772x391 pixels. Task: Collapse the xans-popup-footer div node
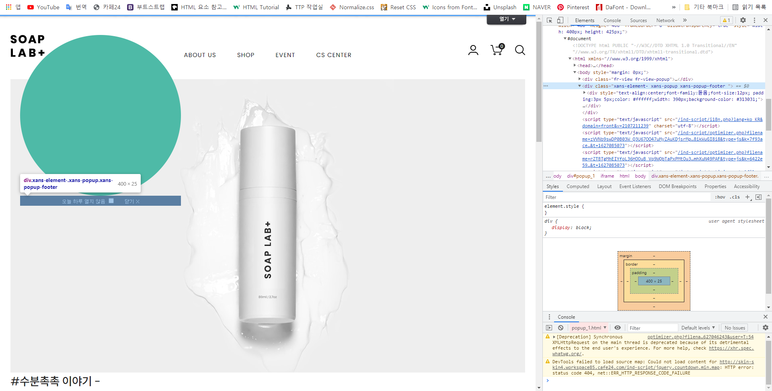pyautogui.click(x=579, y=86)
